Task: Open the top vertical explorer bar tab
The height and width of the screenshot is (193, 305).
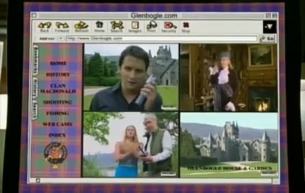Action: click(x=36, y=60)
